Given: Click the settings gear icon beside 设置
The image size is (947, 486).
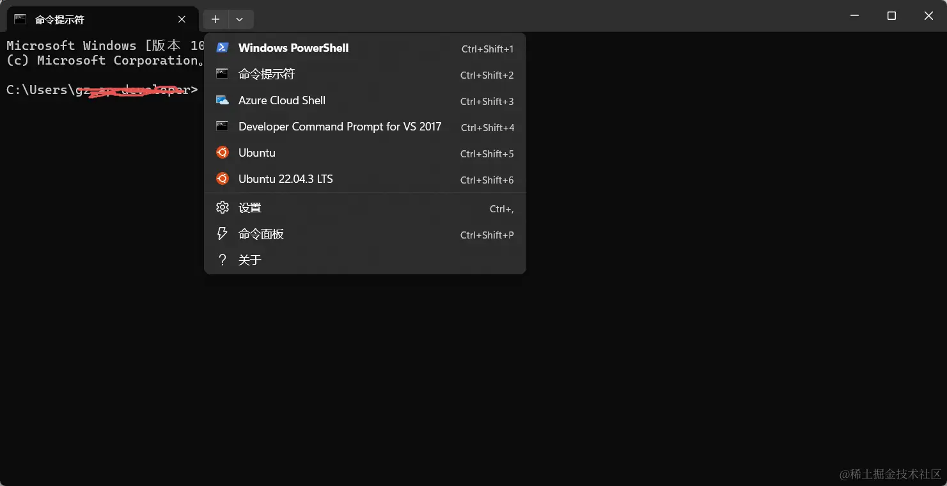Looking at the screenshot, I should (222, 208).
